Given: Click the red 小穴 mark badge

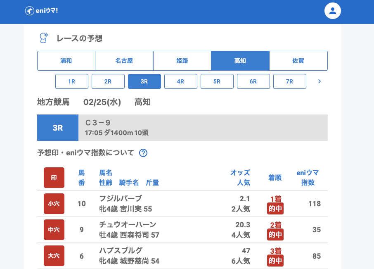Looking at the screenshot, I should (x=54, y=204).
